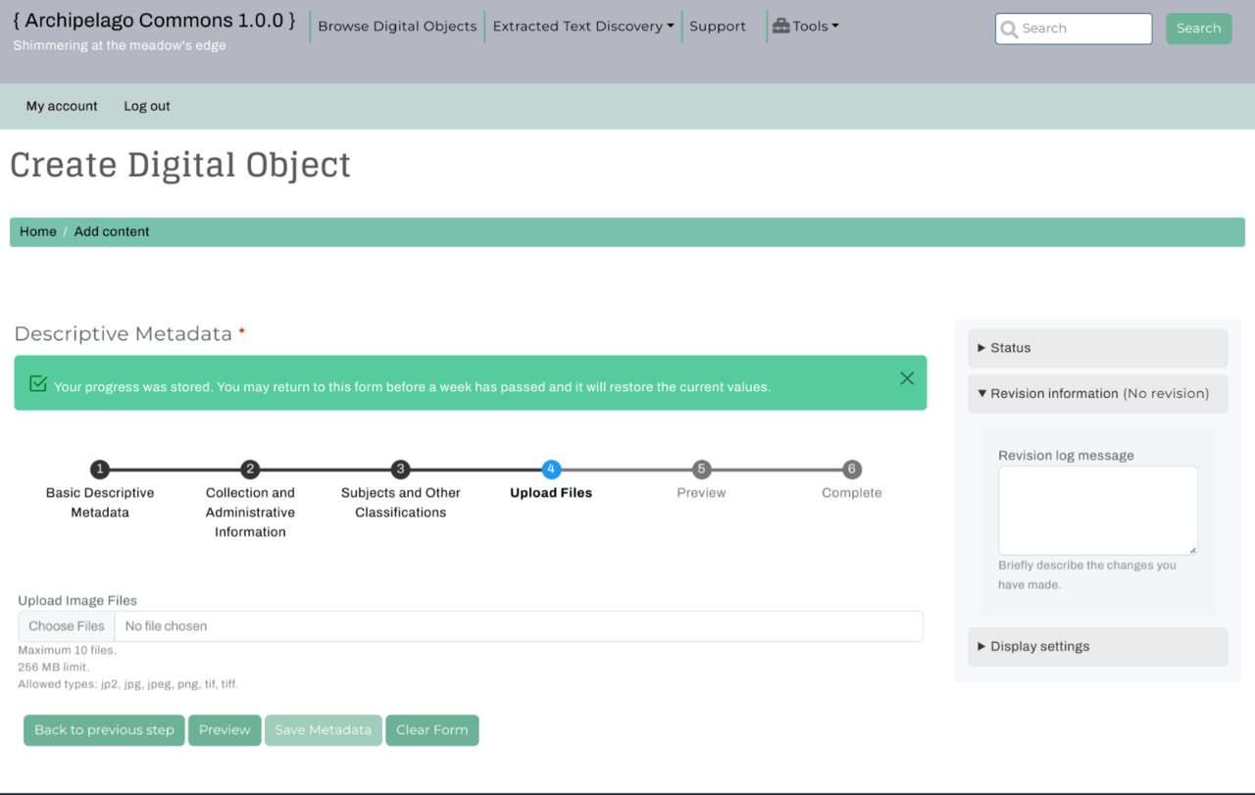Click step 1 circle in progress tracker
The height and width of the screenshot is (795, 1255).
click(x=100, y=470)
